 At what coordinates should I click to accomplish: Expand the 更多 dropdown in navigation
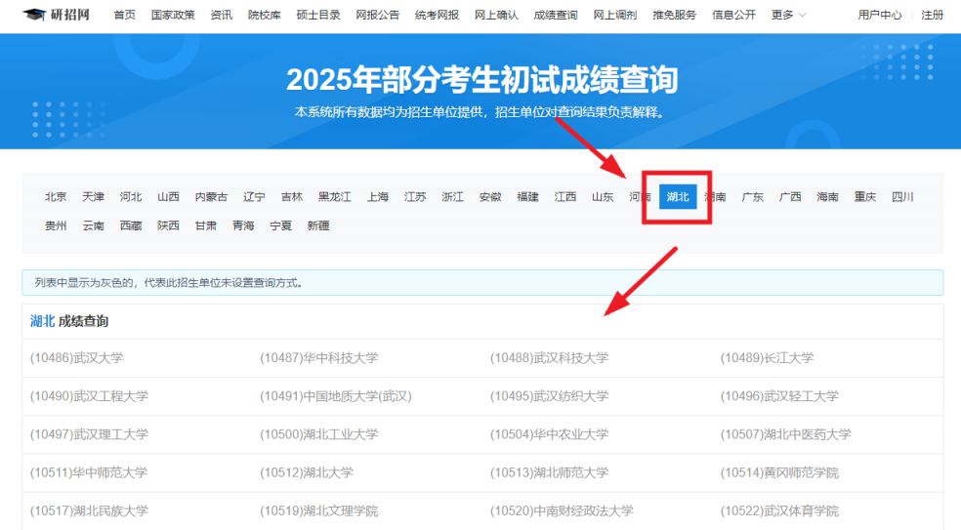click(788, 15)
